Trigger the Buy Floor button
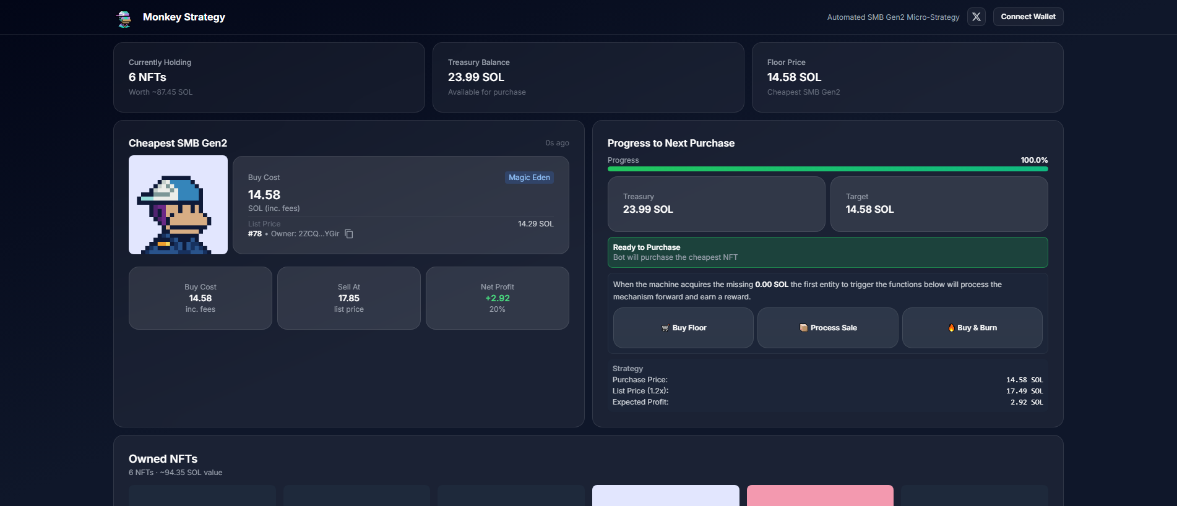Viewport: 1177px width, 506px height. point(683,328)
